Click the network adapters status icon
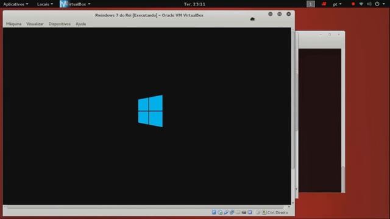 [x=232, y=212]
